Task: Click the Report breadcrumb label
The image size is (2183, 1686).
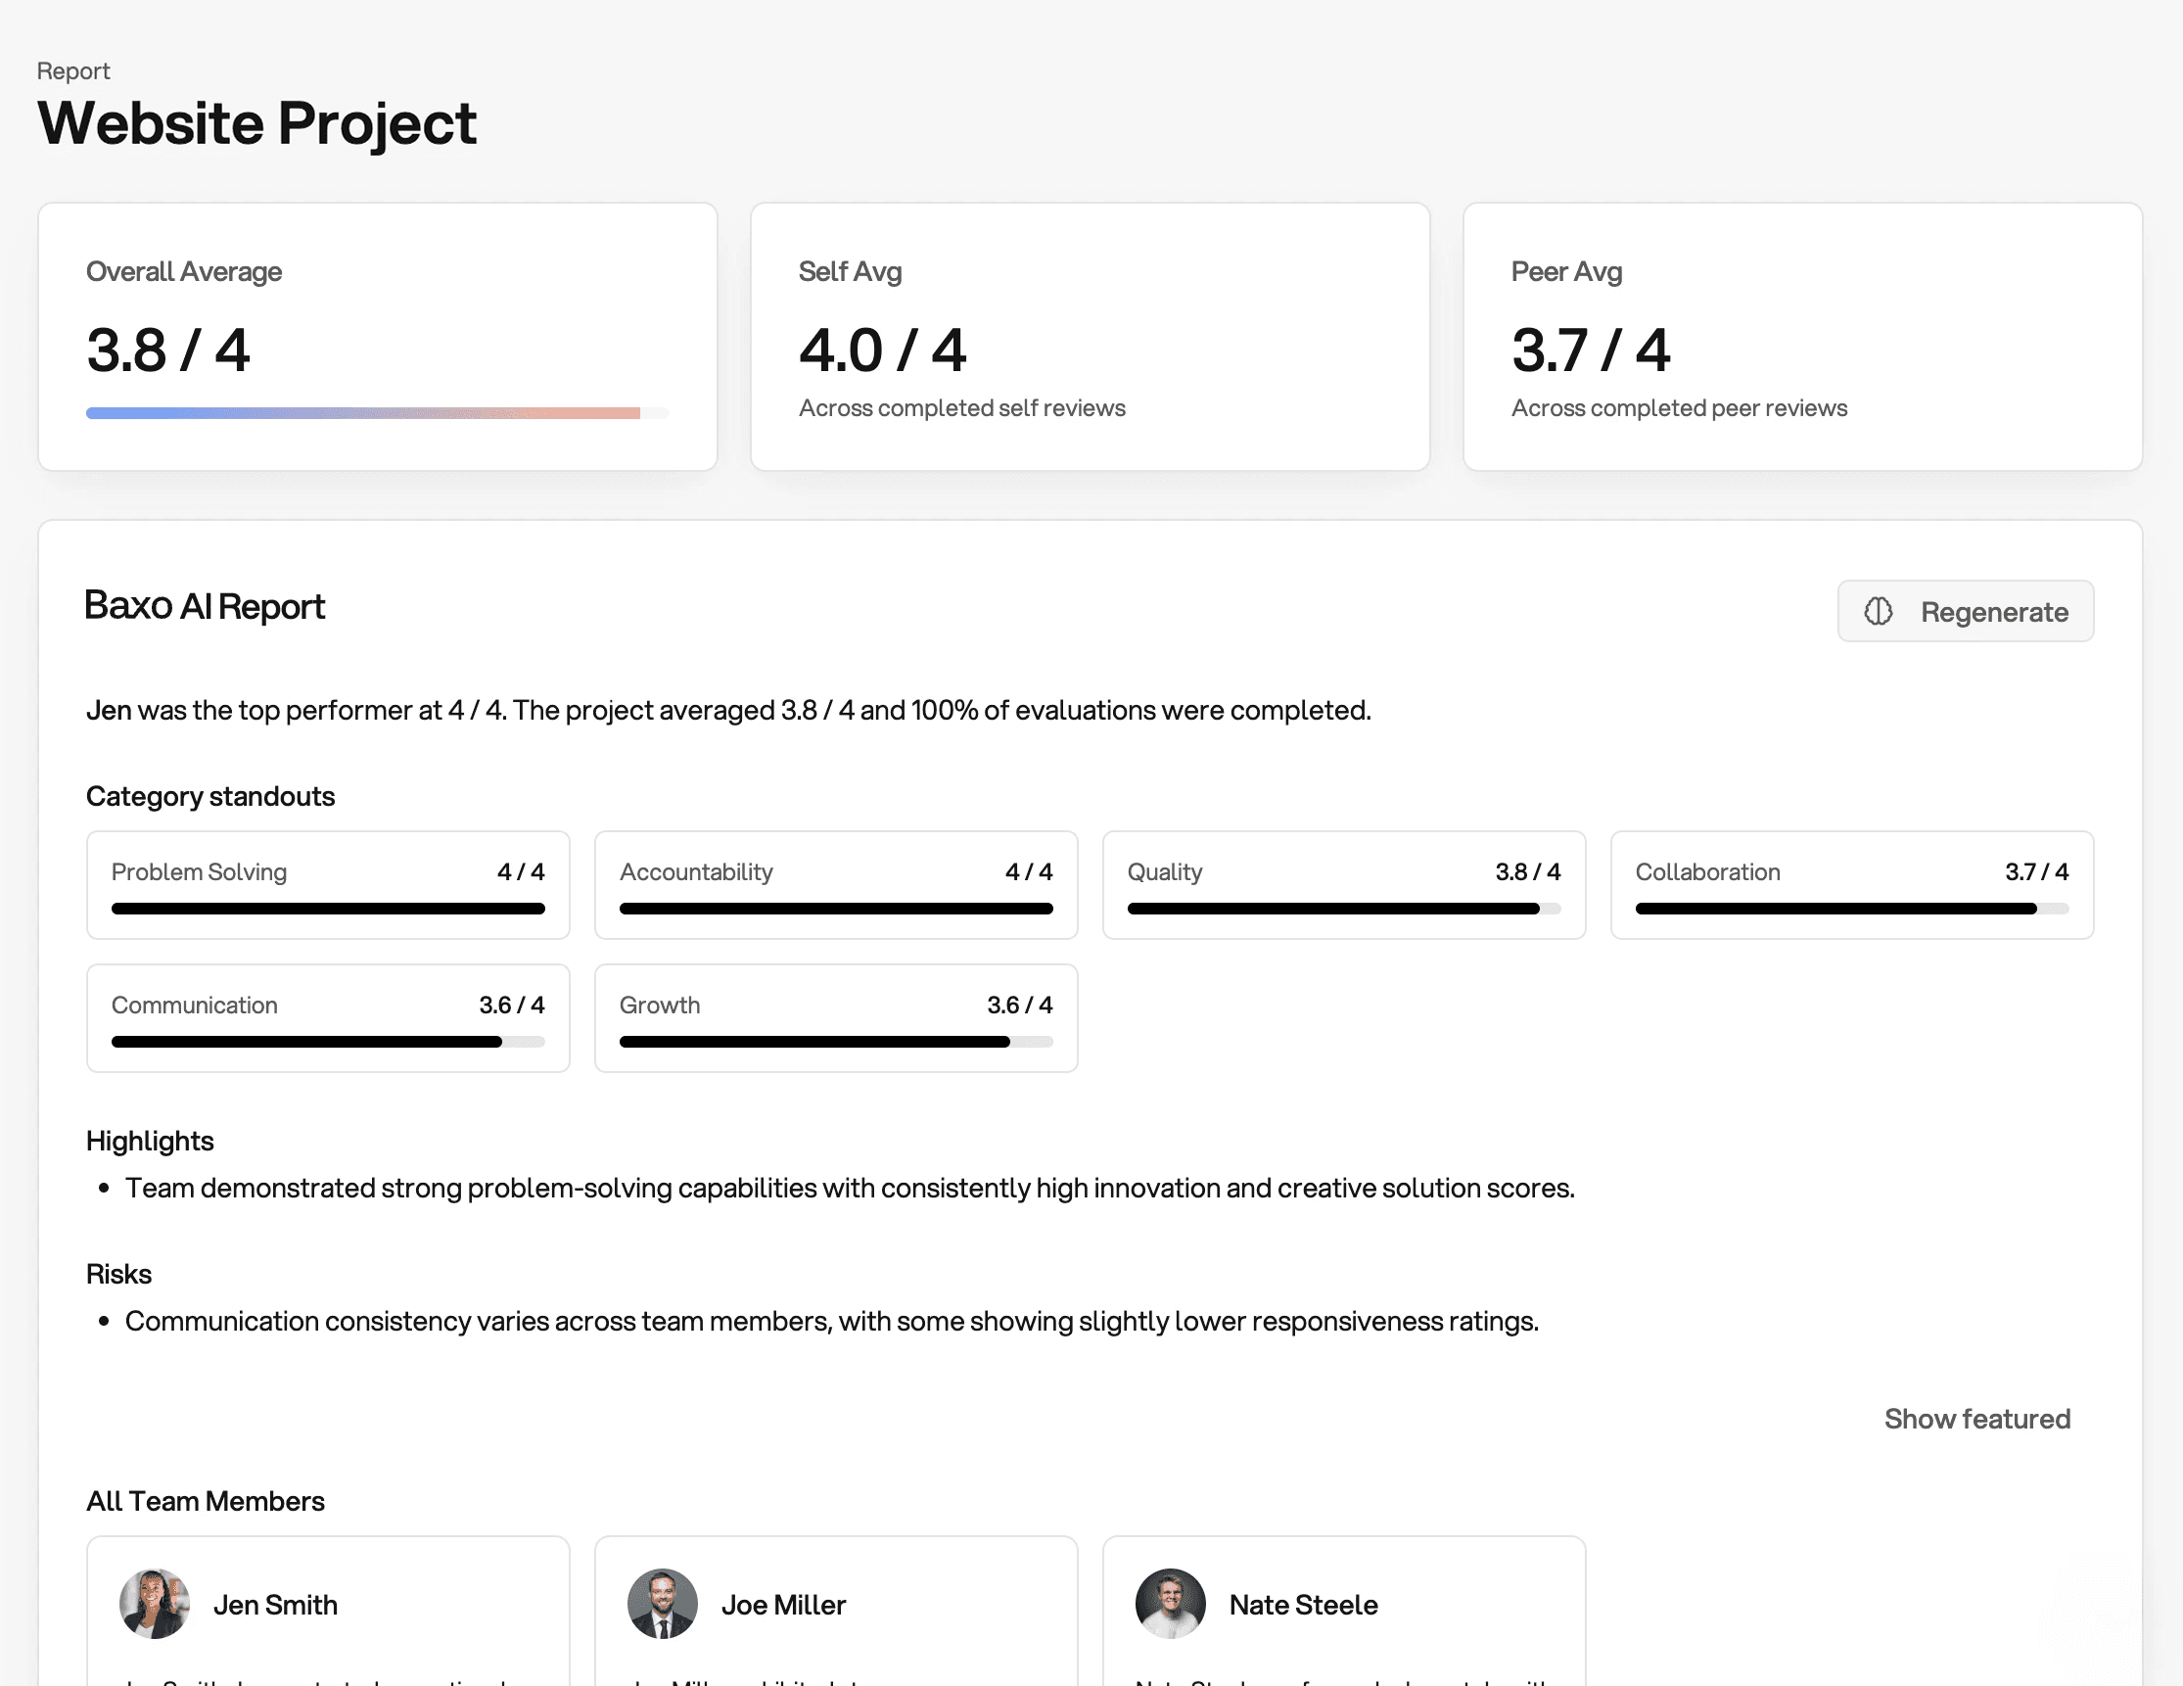Action: [x=74, y=70]
